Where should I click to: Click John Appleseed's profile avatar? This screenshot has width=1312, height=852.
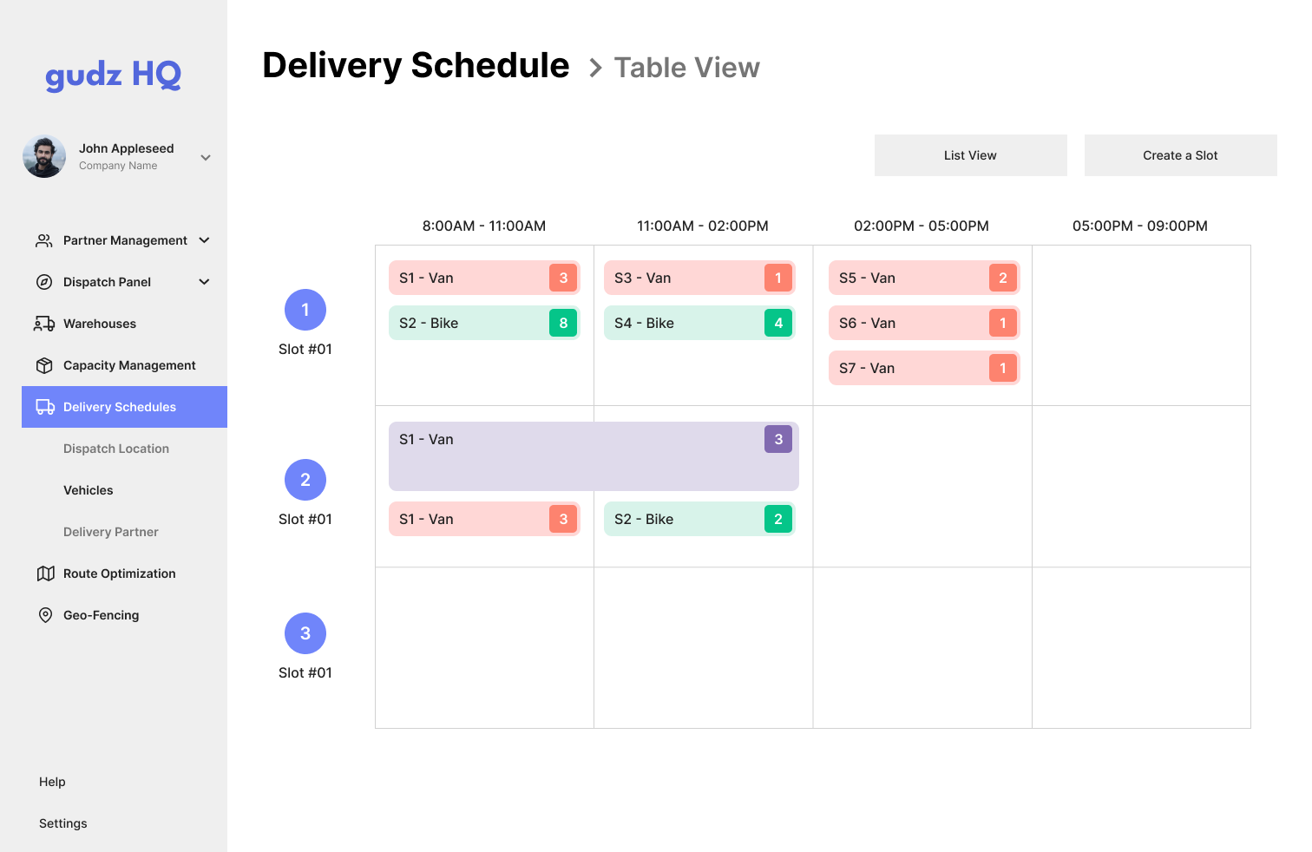click(44, 156)
